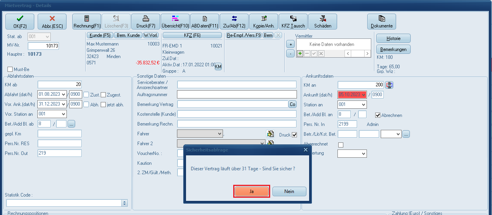The height and width of the screenshot is (215, 492).
Task: Open the Abfahrt date dropdown
Action: (64, 95)
